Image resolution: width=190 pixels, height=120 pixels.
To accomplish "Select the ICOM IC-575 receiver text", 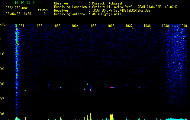I will coord(121,10).
